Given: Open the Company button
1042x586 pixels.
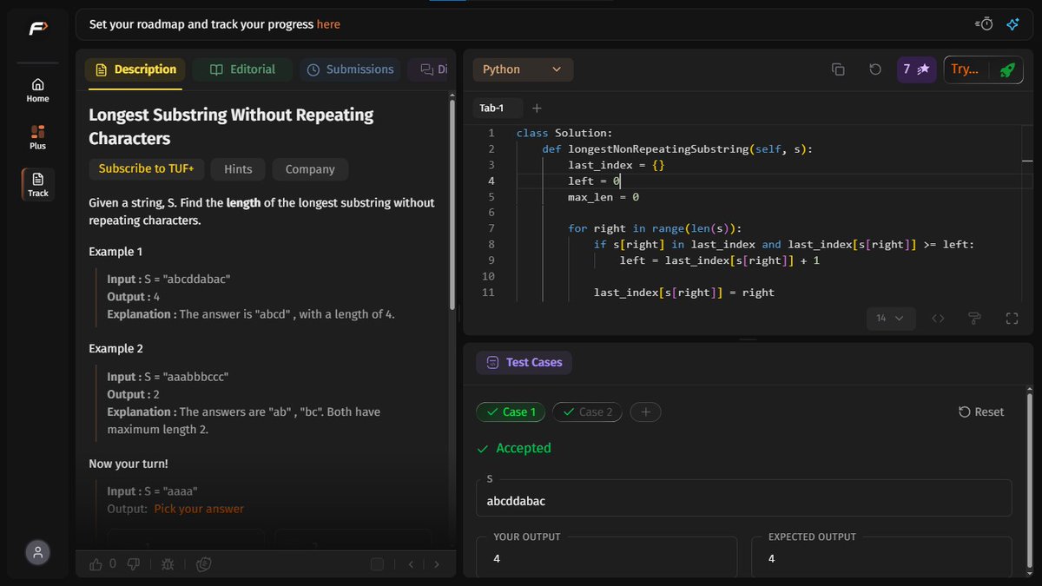Looking at the screenshot, I should [x=310, y=169].
